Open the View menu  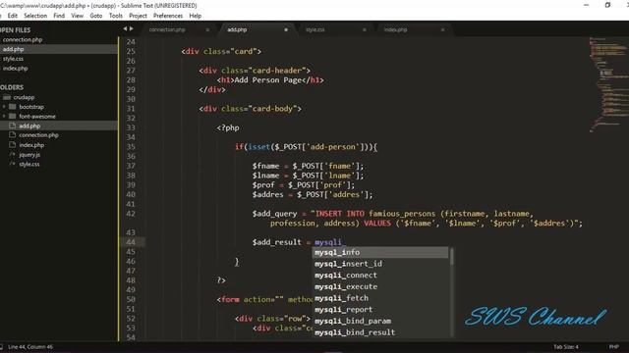tap(77, 16)
